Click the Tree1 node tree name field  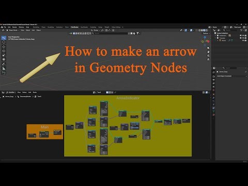tap(101, 92)
